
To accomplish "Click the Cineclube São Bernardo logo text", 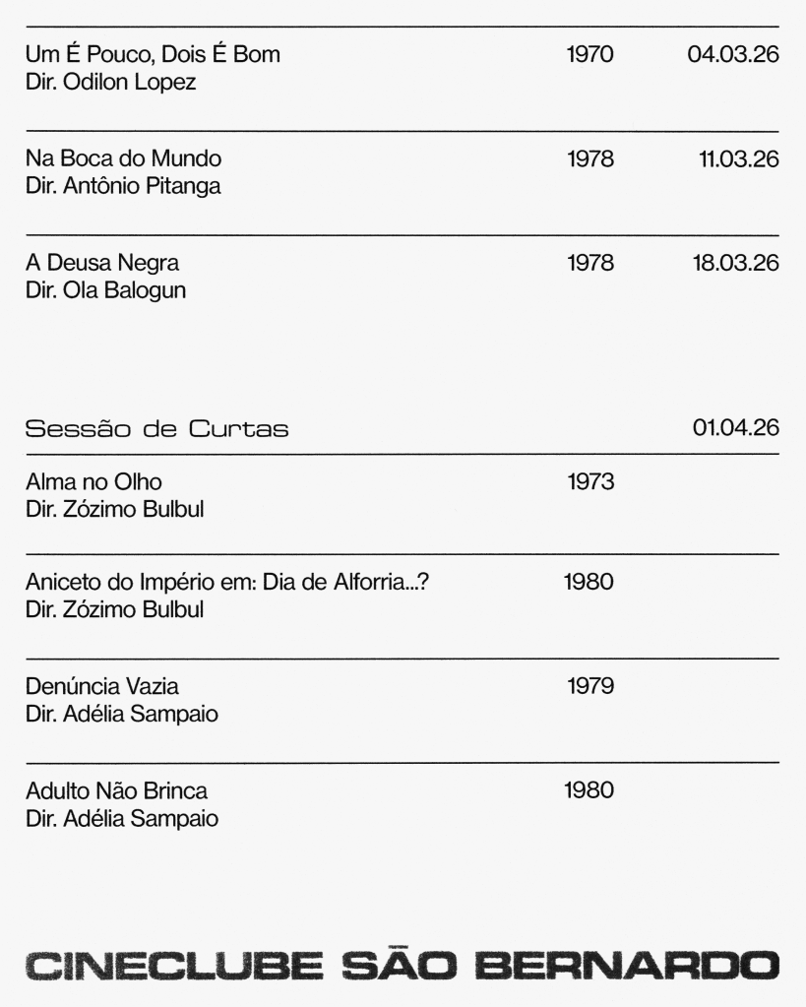I will point(403,964).
